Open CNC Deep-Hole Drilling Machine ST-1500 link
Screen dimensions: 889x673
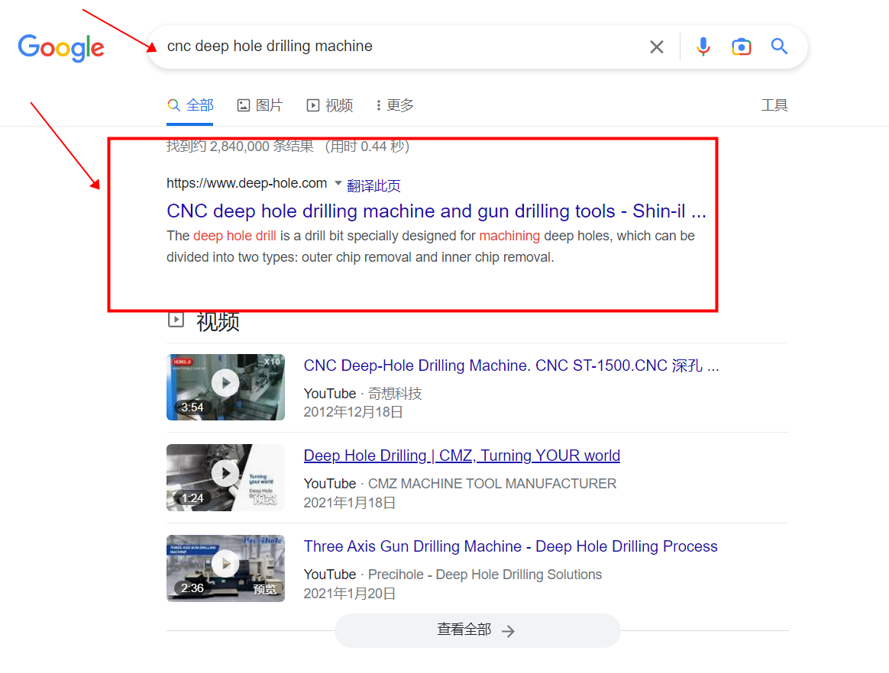pyautogui.click(x=511, y=366)
